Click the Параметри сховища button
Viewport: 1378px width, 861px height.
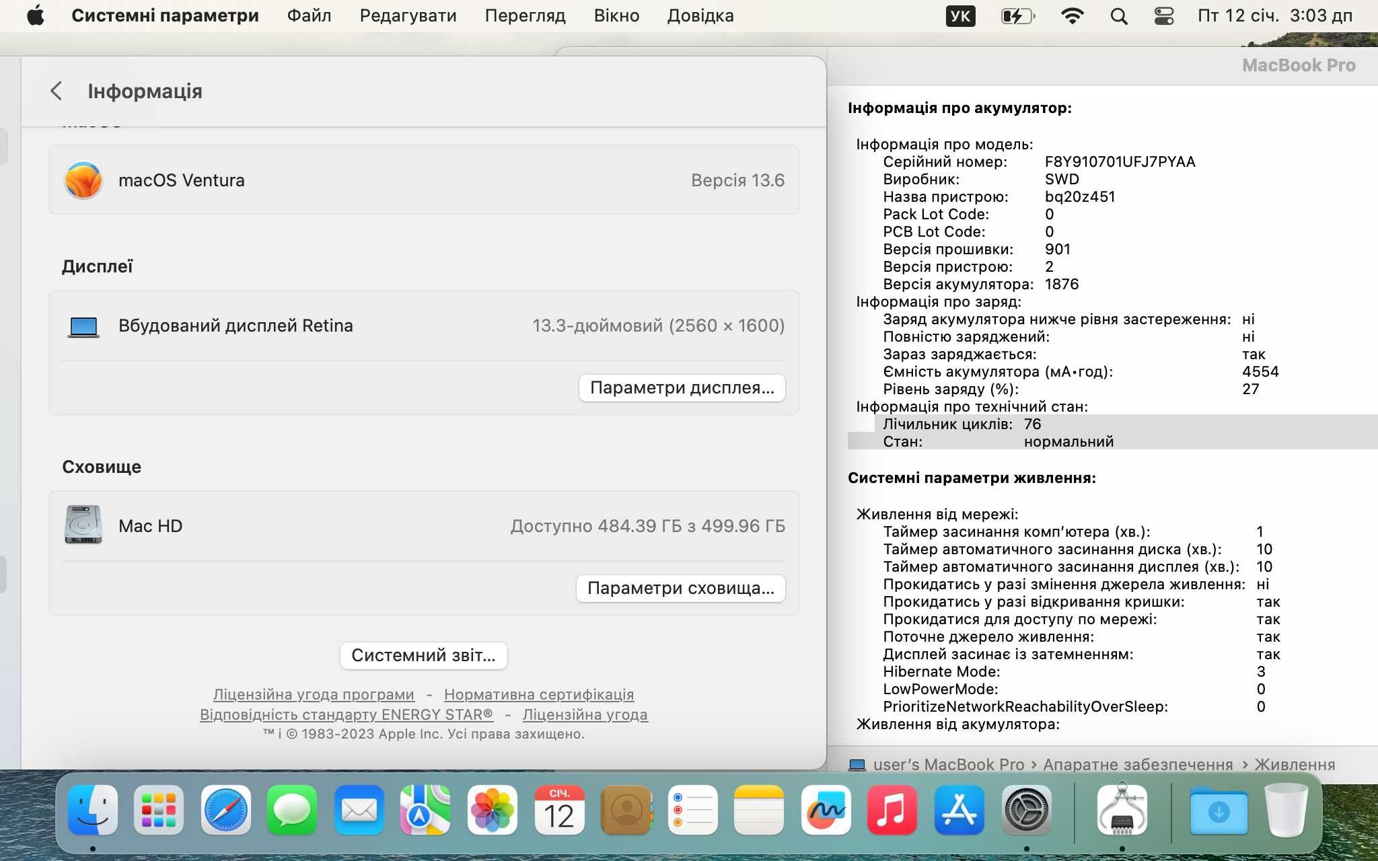[681, 589]
